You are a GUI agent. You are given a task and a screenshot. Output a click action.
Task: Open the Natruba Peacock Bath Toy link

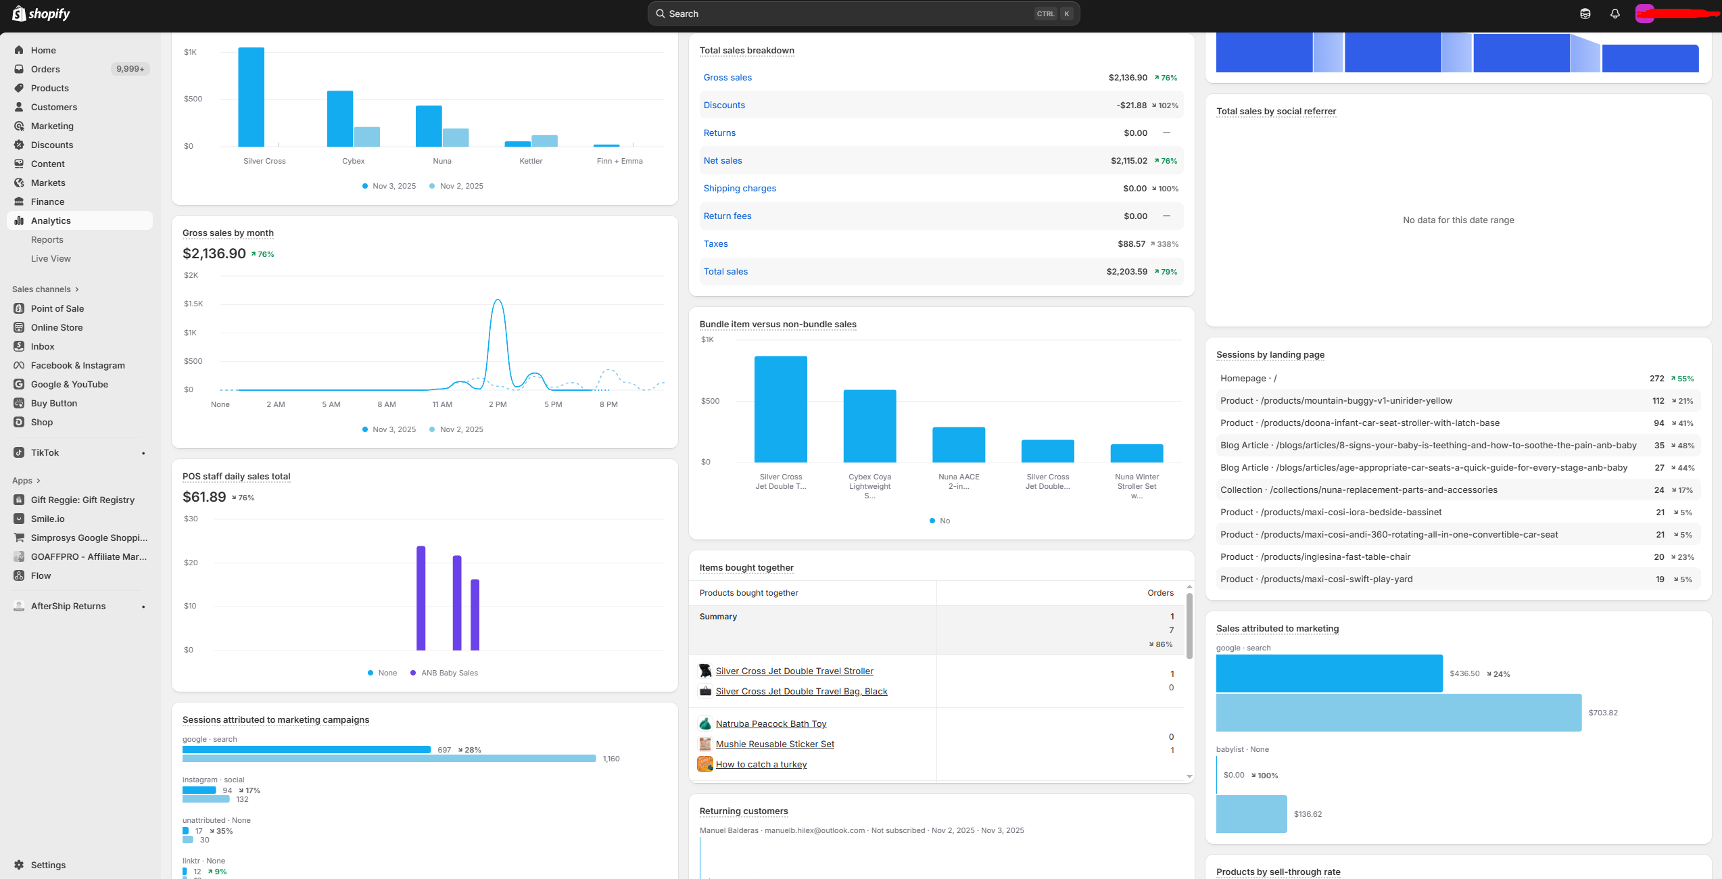click(771, 724)
